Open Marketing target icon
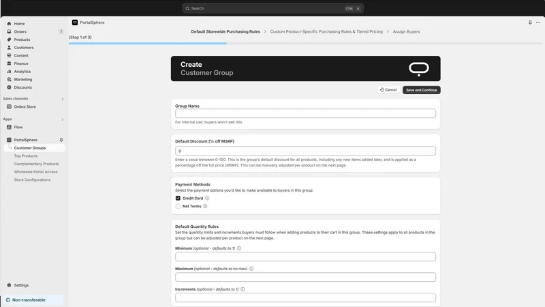The width and height of the screenshot is (545, 307). (9, 79)
